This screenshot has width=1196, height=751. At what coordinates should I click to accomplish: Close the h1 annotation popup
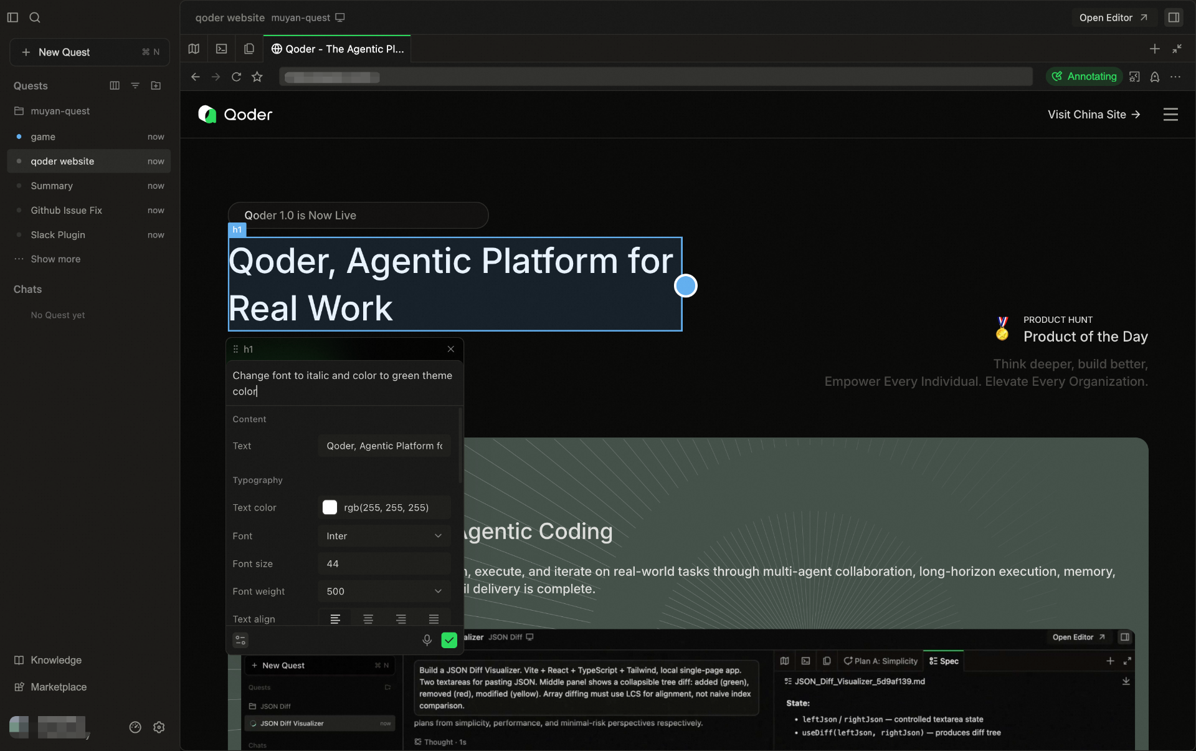[451, 349]
